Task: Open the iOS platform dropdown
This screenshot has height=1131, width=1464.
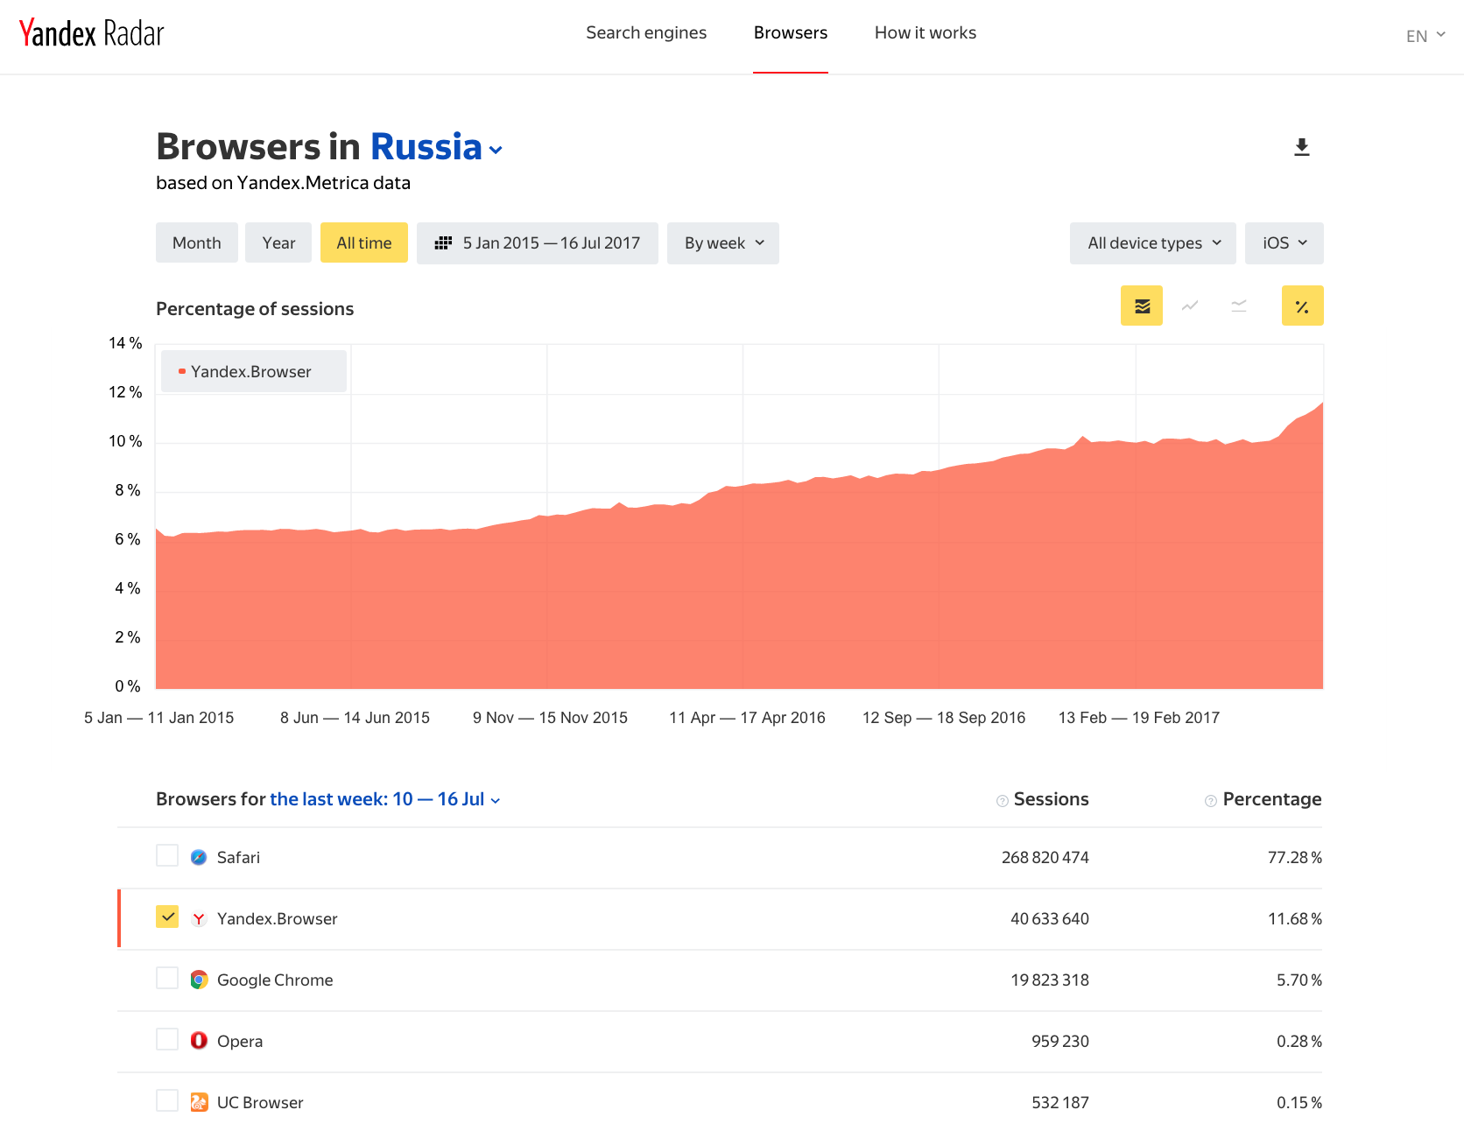Action: [1285, 243]
